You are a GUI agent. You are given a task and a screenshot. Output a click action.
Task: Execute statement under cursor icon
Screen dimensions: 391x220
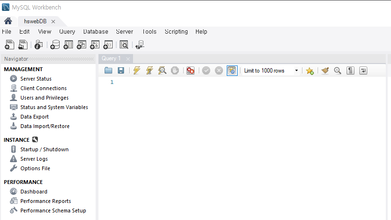tap(150, 71)
